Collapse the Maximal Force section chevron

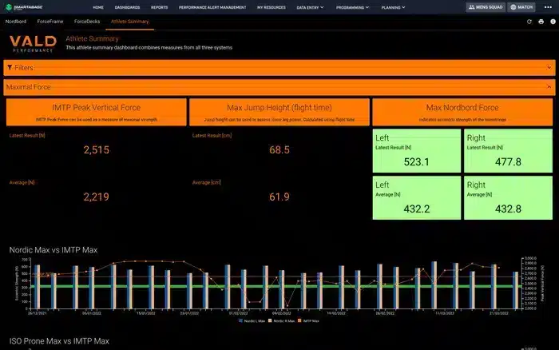[549, 86]
